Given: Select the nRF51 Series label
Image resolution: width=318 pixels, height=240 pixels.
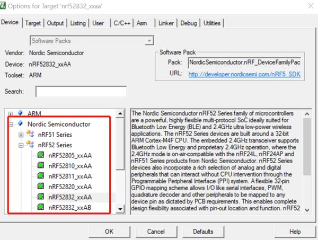Looking at the screenshot, I should pyautogui.click(x=55, y=135).
